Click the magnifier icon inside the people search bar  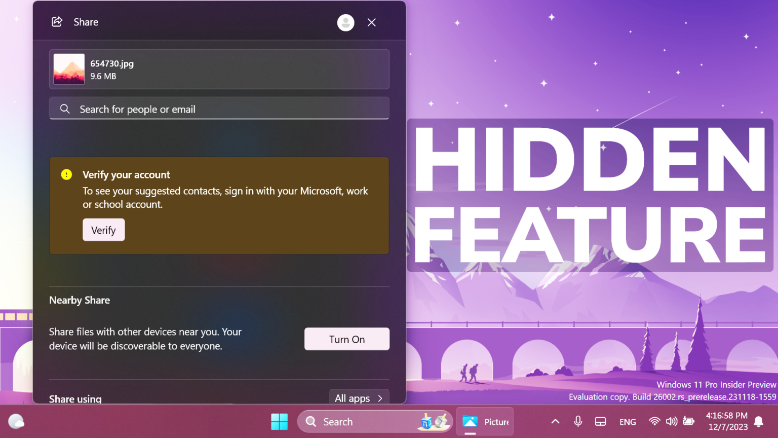coord(65,108)
